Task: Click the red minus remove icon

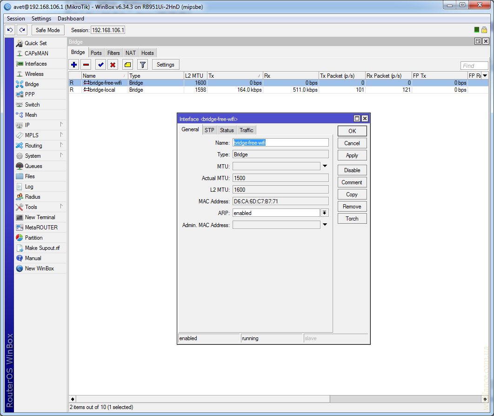Action: click(86, 65)
